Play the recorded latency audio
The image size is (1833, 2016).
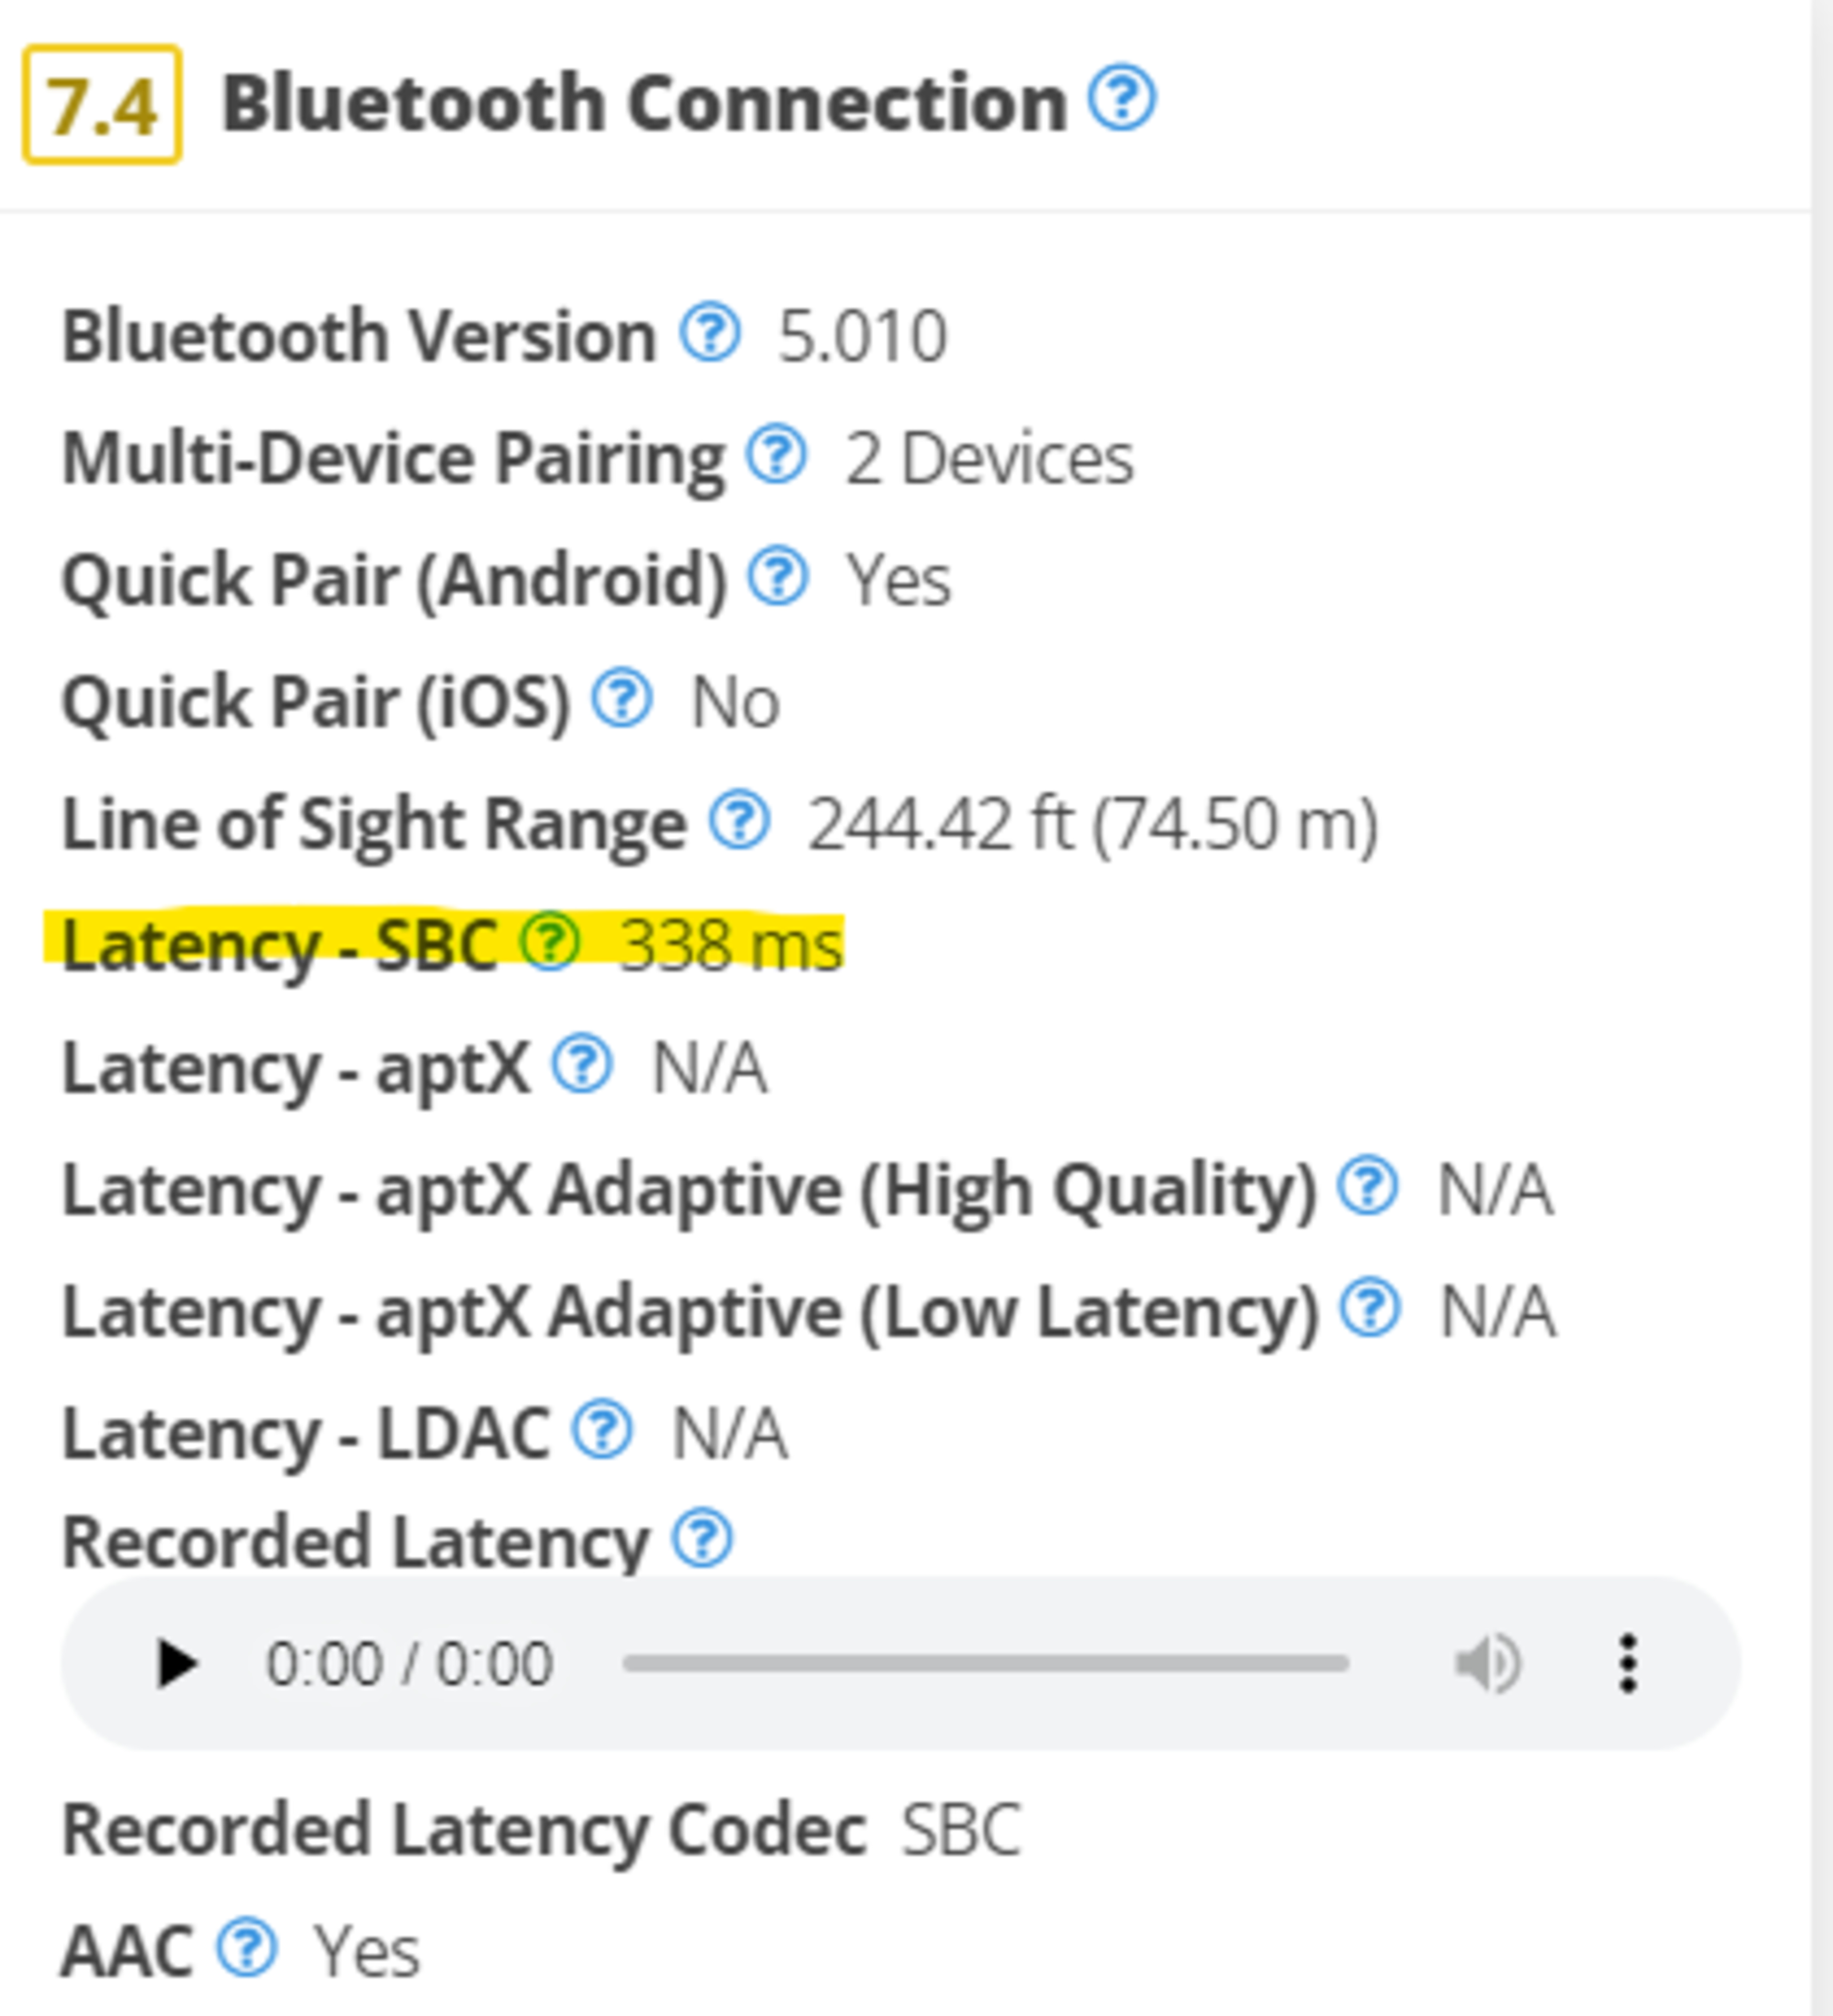[x=177, y=1664]
